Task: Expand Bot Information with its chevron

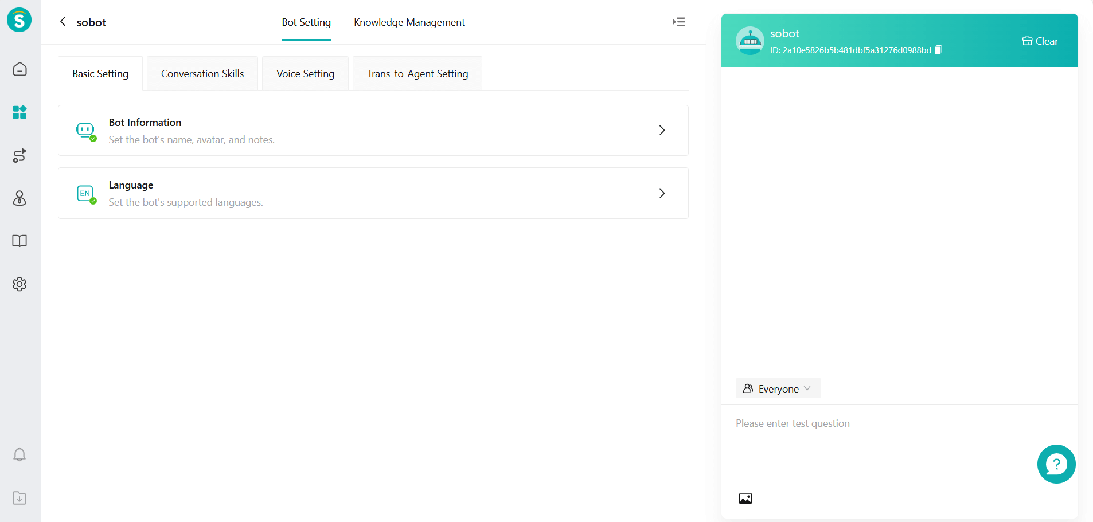Action: (662, 130)
